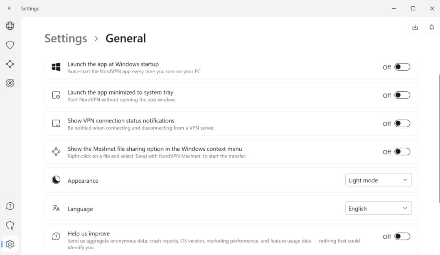440x255 pixels.
Task: Open the Meshnet icon in sidebar
Action: tap(10, 64)
